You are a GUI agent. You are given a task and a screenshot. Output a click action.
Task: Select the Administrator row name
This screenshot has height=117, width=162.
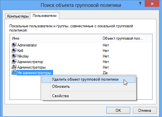pyautogui.click(x=27, y=45)
